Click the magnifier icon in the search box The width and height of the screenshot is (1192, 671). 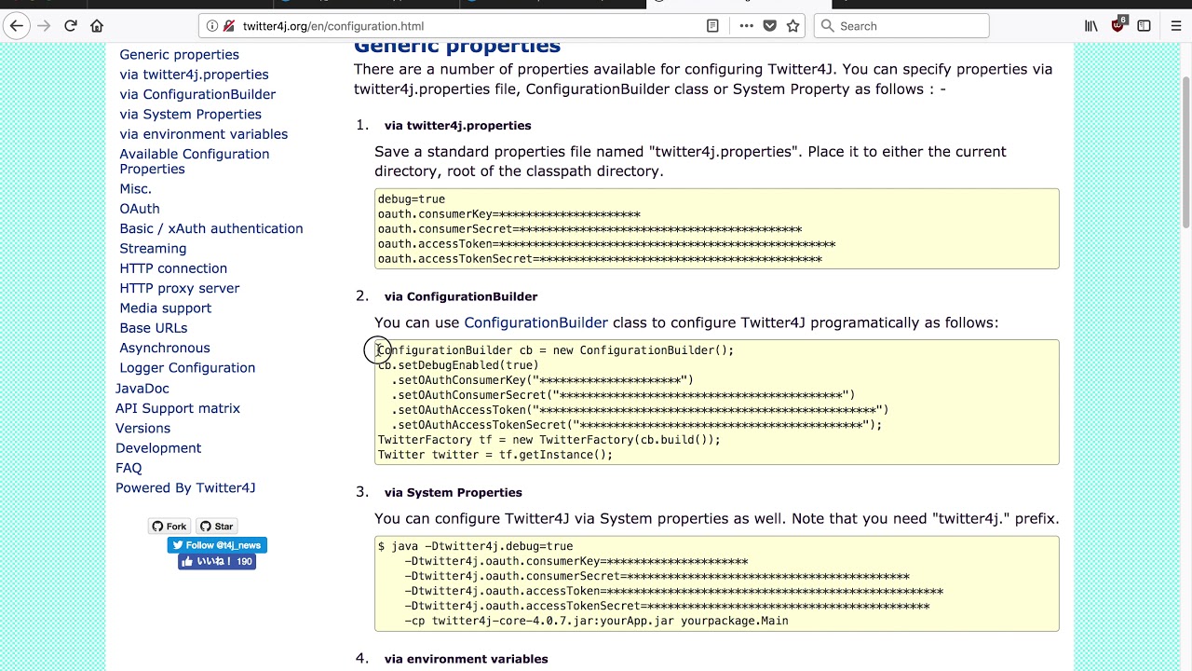[x=826, y=26]
